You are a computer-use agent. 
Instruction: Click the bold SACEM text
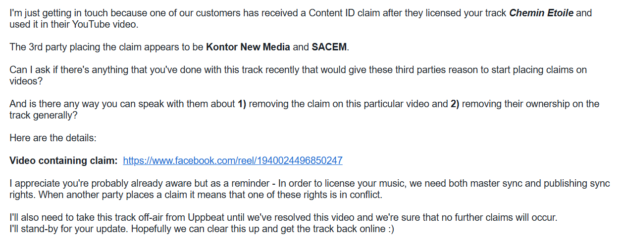tap(329, 47)
